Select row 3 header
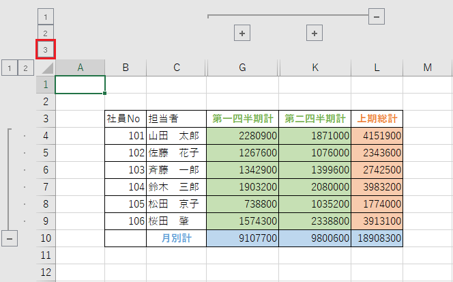The height and width of the screenshot is (282, 453). pyautogui.click(x=46, y=119)
